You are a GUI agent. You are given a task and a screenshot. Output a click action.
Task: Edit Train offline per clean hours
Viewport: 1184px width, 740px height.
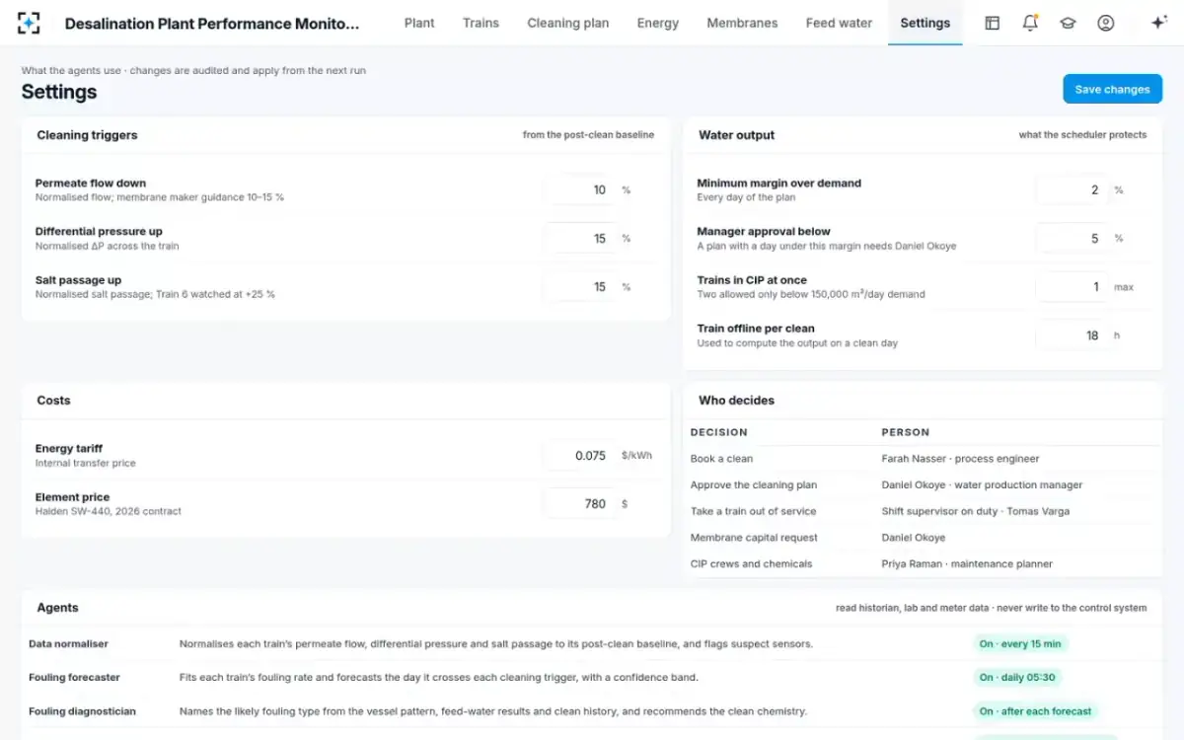[1072, 335]
